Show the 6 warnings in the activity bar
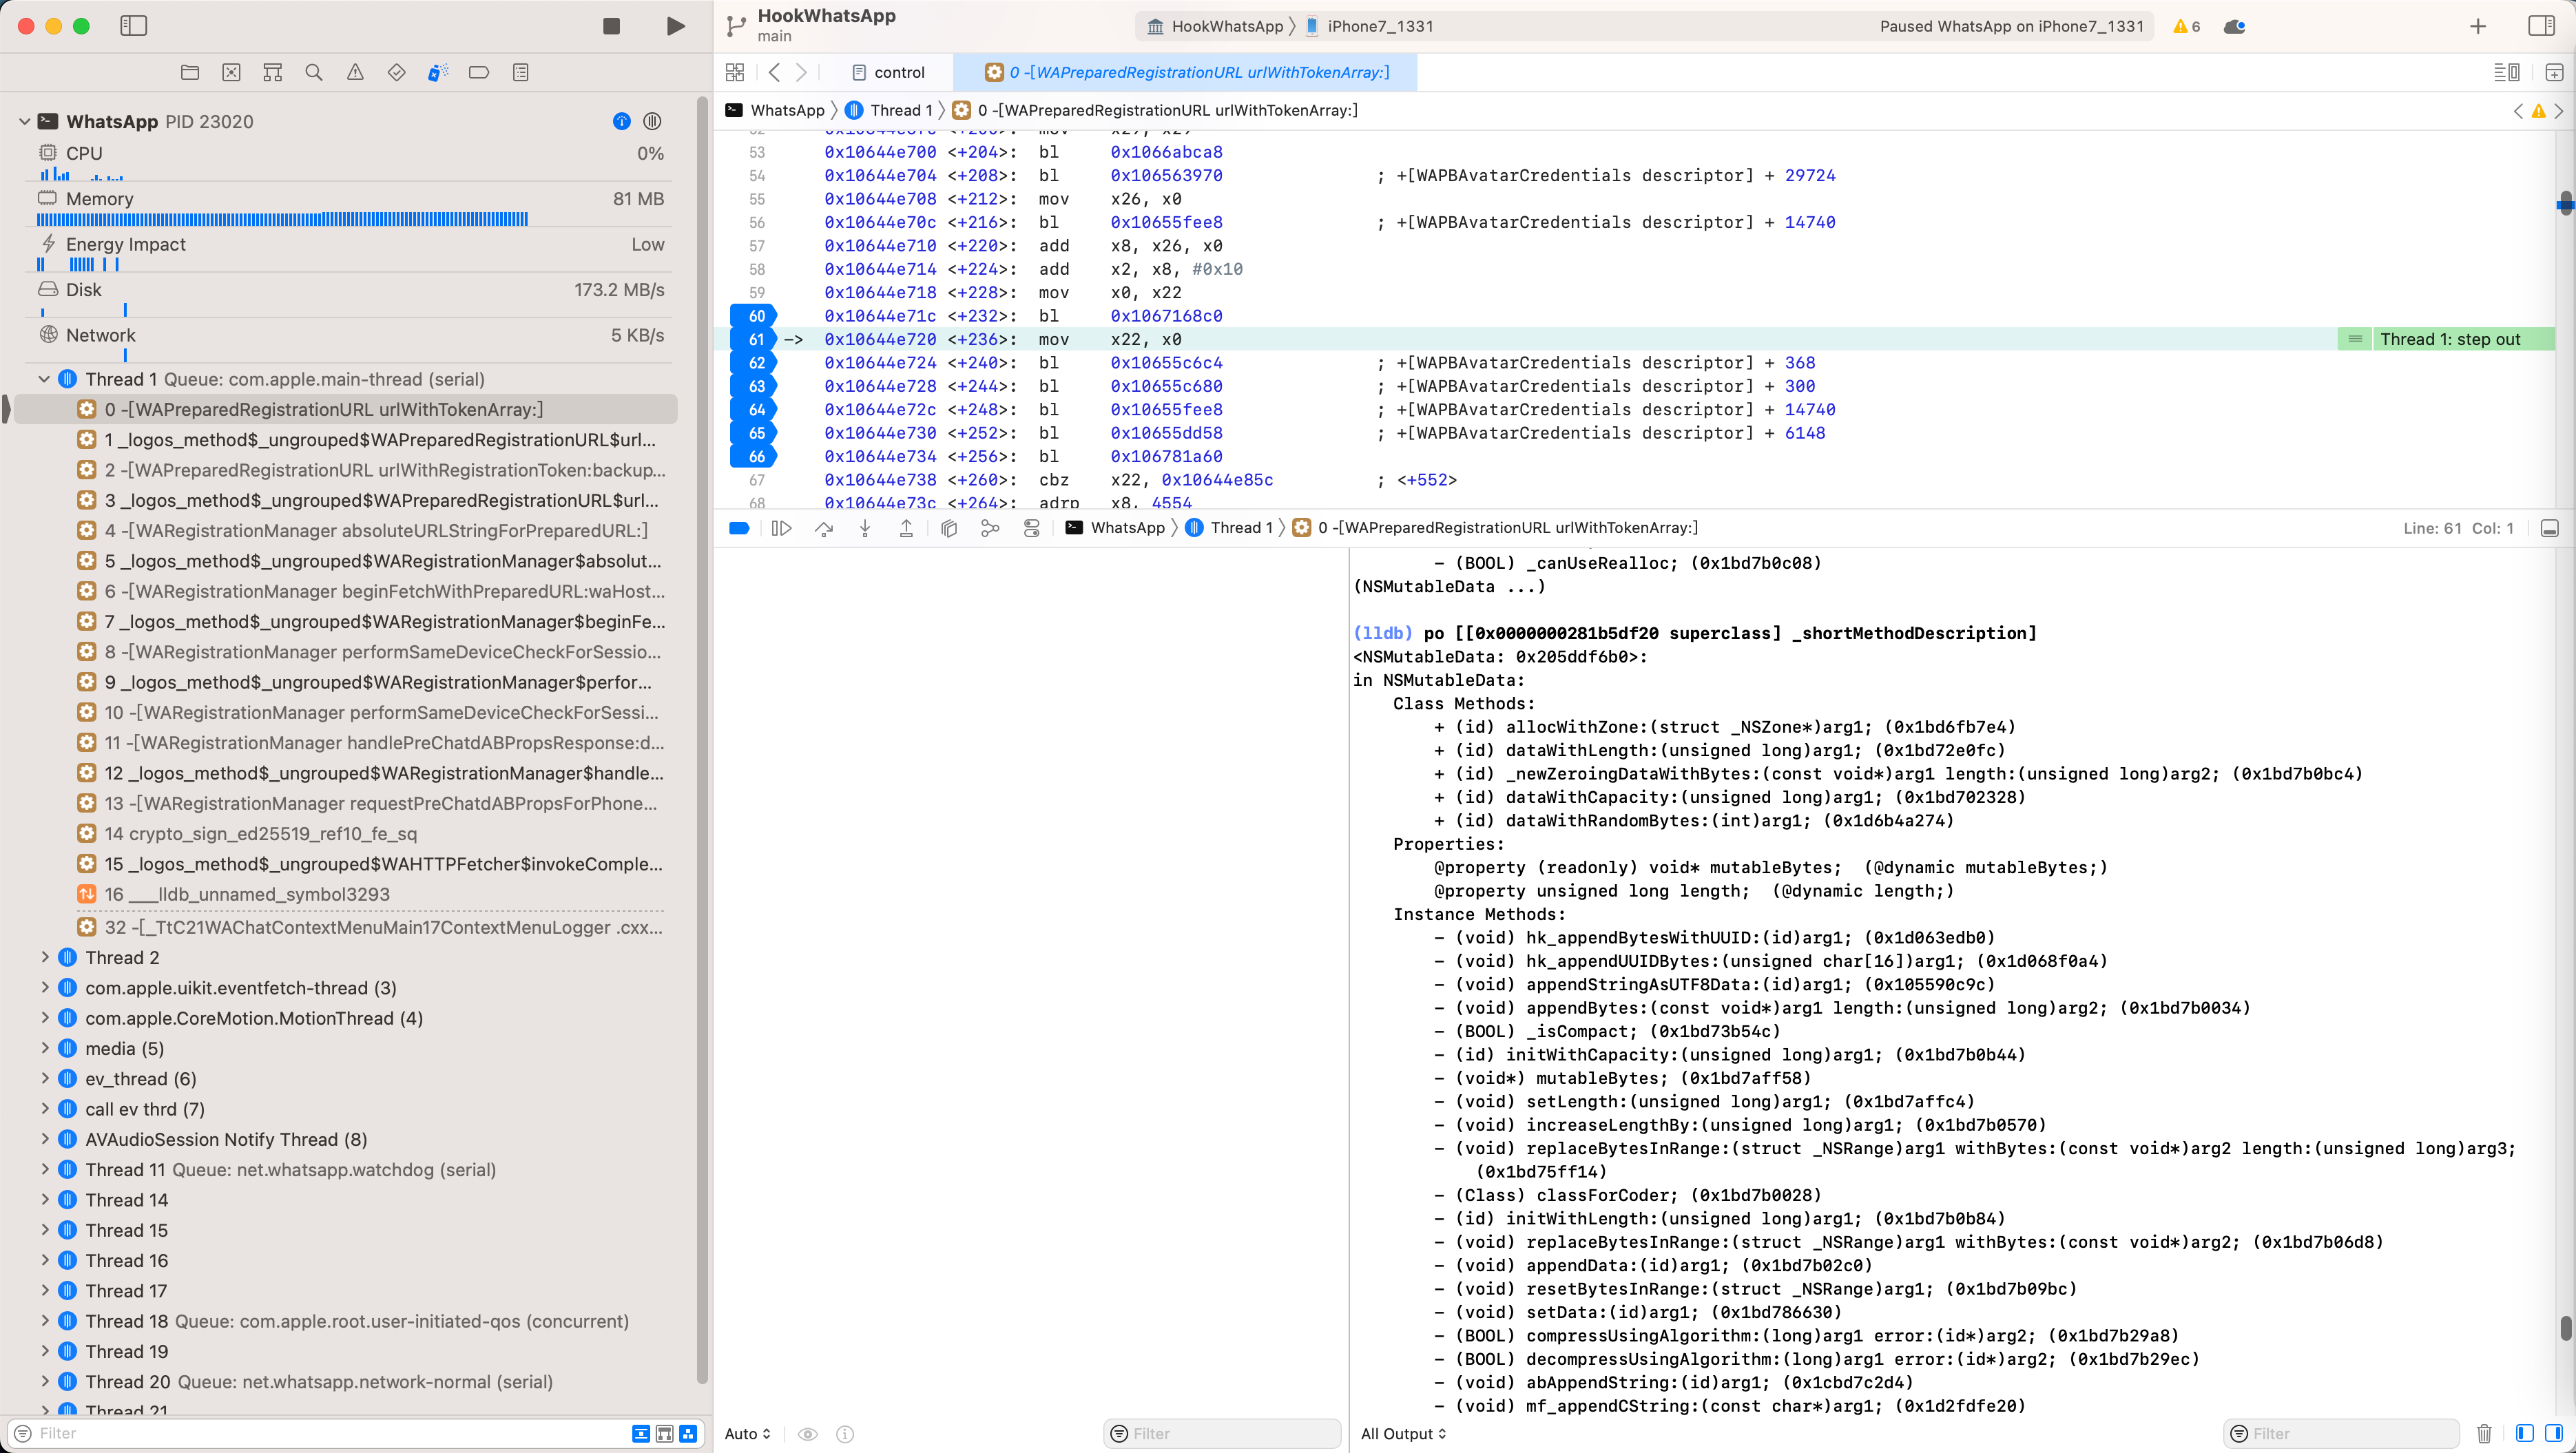Image resolution: width=2576 pixels, height=1453 pixels. [x=2186, y=26]
